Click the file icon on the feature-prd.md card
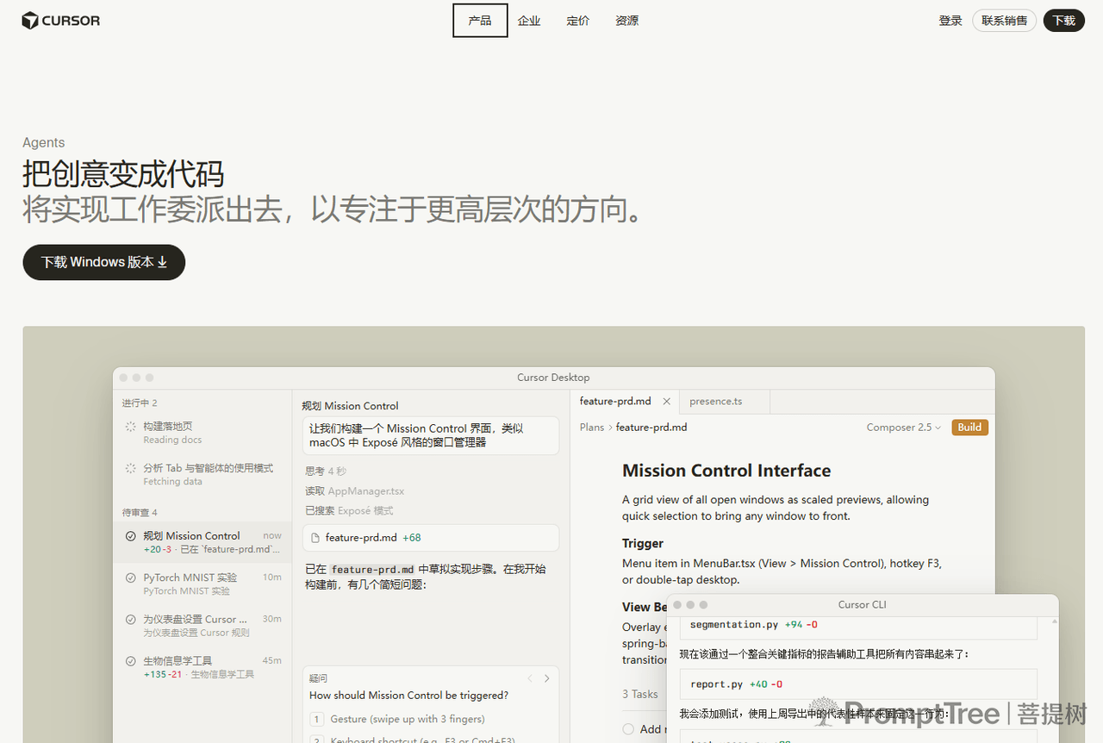 (315, 538)
